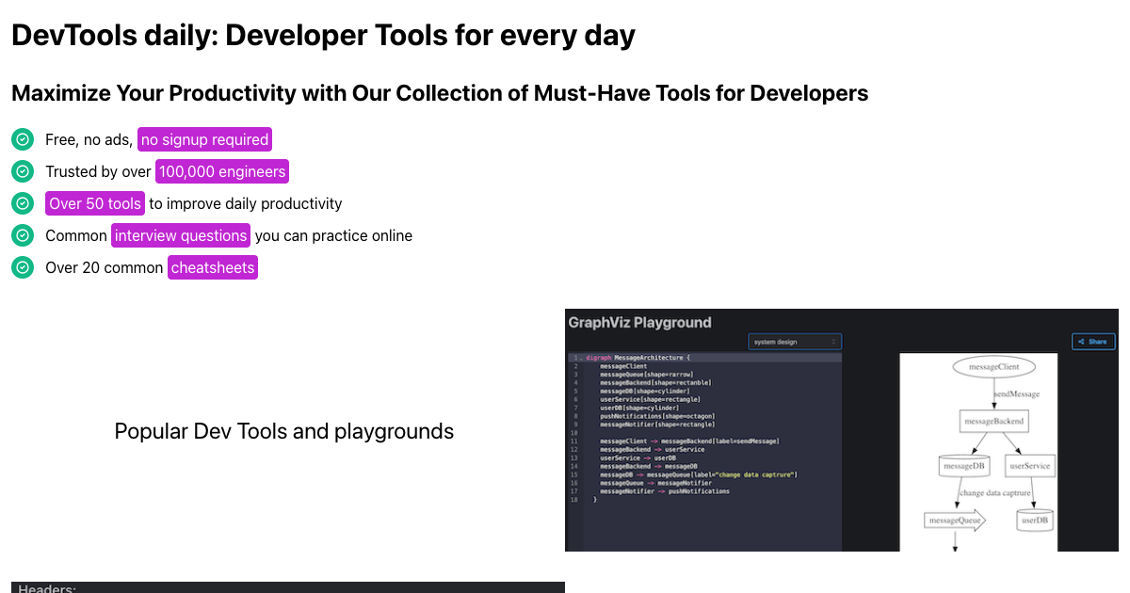Click the "Popular Dev Tools and playgrounds" text

click(284, 431)
